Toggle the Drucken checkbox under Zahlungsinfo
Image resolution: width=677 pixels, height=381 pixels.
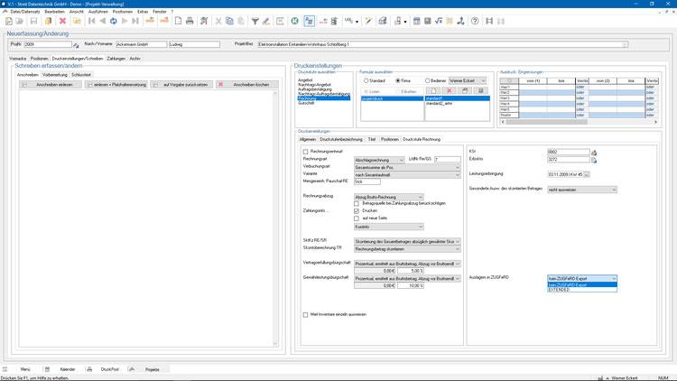point(356,211)
